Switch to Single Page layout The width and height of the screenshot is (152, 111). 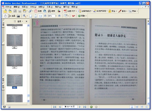132,107
